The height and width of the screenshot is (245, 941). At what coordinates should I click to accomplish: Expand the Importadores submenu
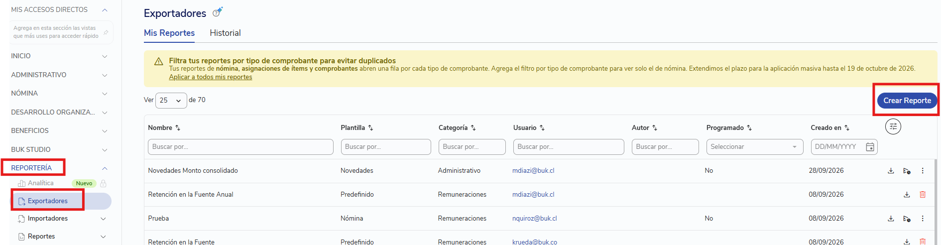point(103,219)
